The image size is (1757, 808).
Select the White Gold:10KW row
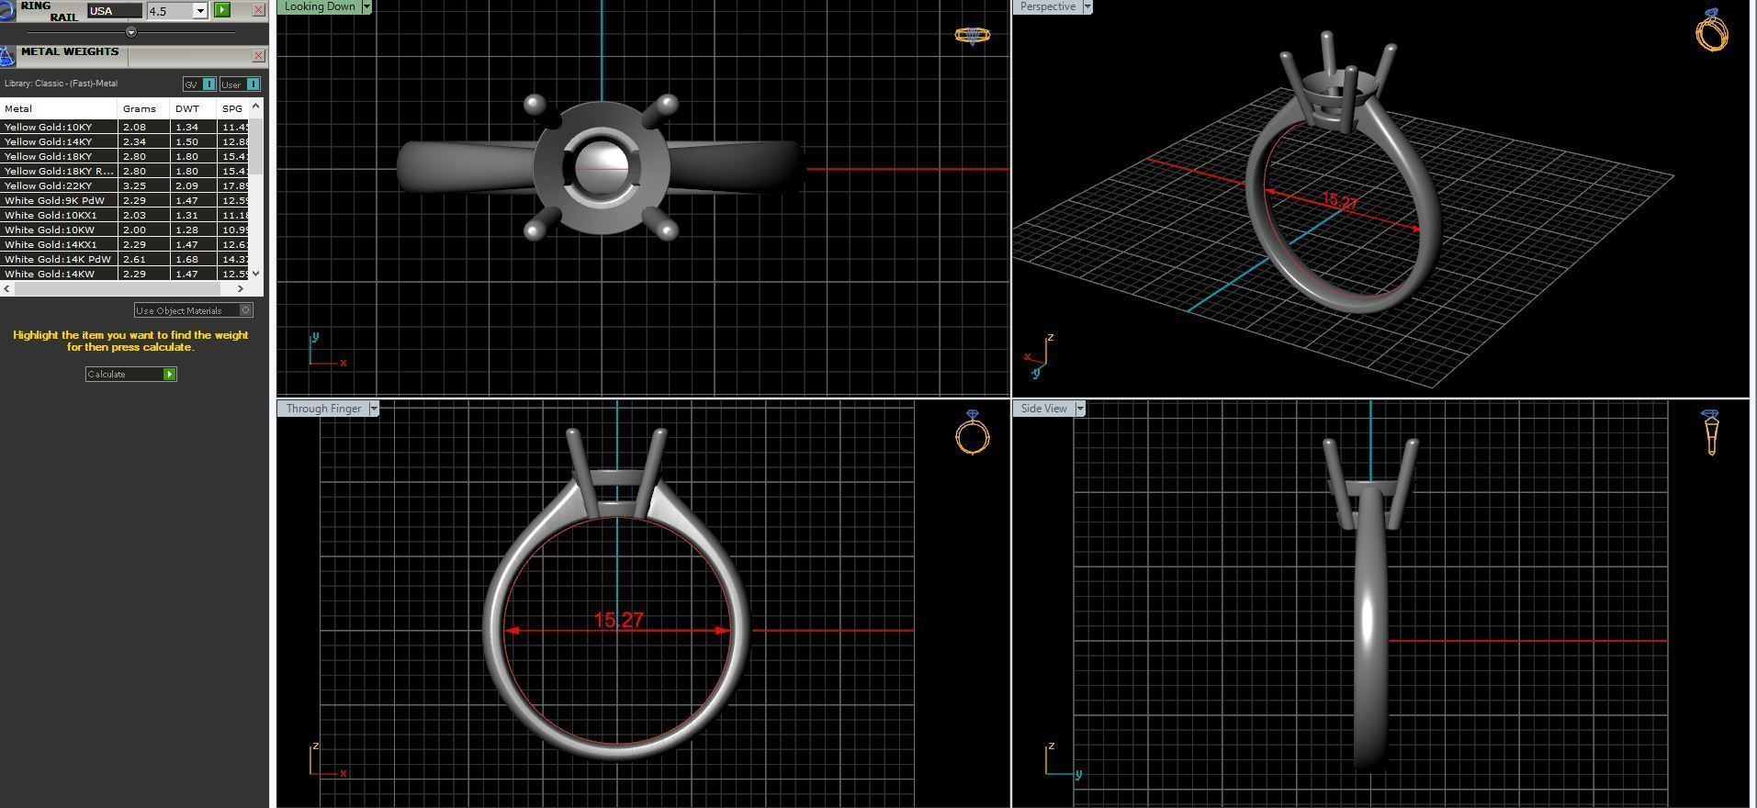(x=125, y=230)
